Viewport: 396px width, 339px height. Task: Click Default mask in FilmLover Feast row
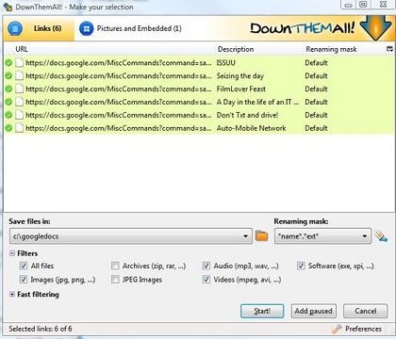tap(316, 89)
